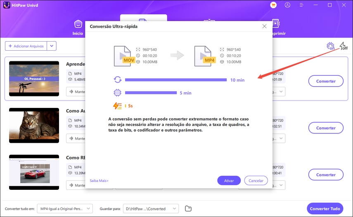The image size is (353, 217).
Task: Close the Conversão Ultra-rápida dialog
Action: point(264,26)
